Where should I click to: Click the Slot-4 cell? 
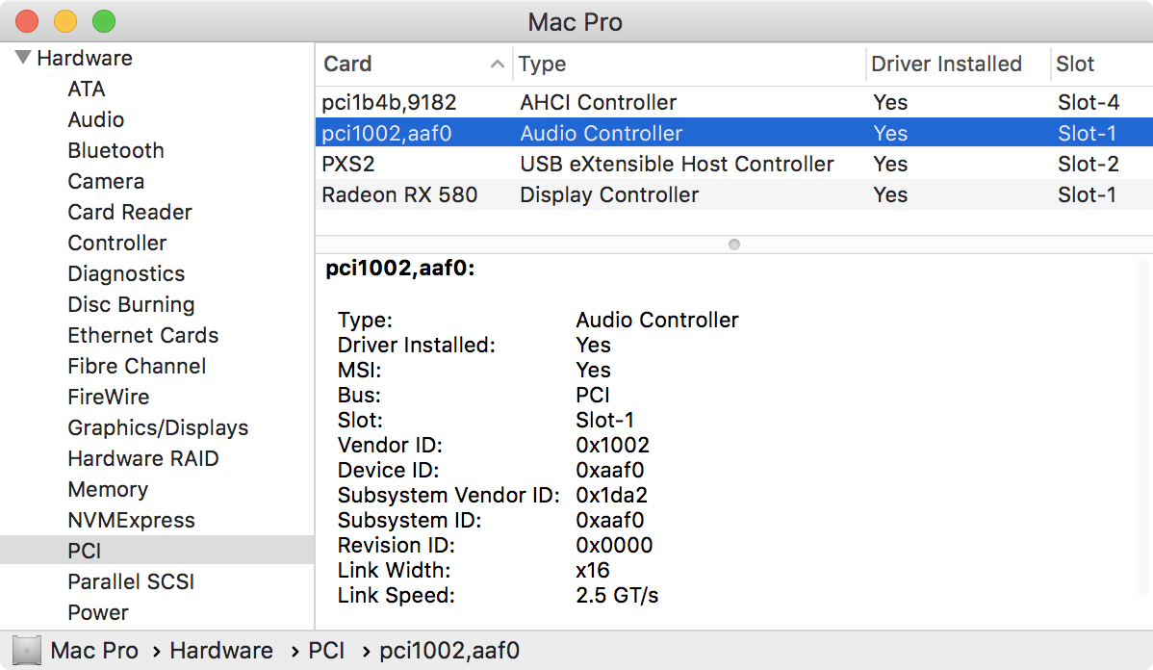1089,102
